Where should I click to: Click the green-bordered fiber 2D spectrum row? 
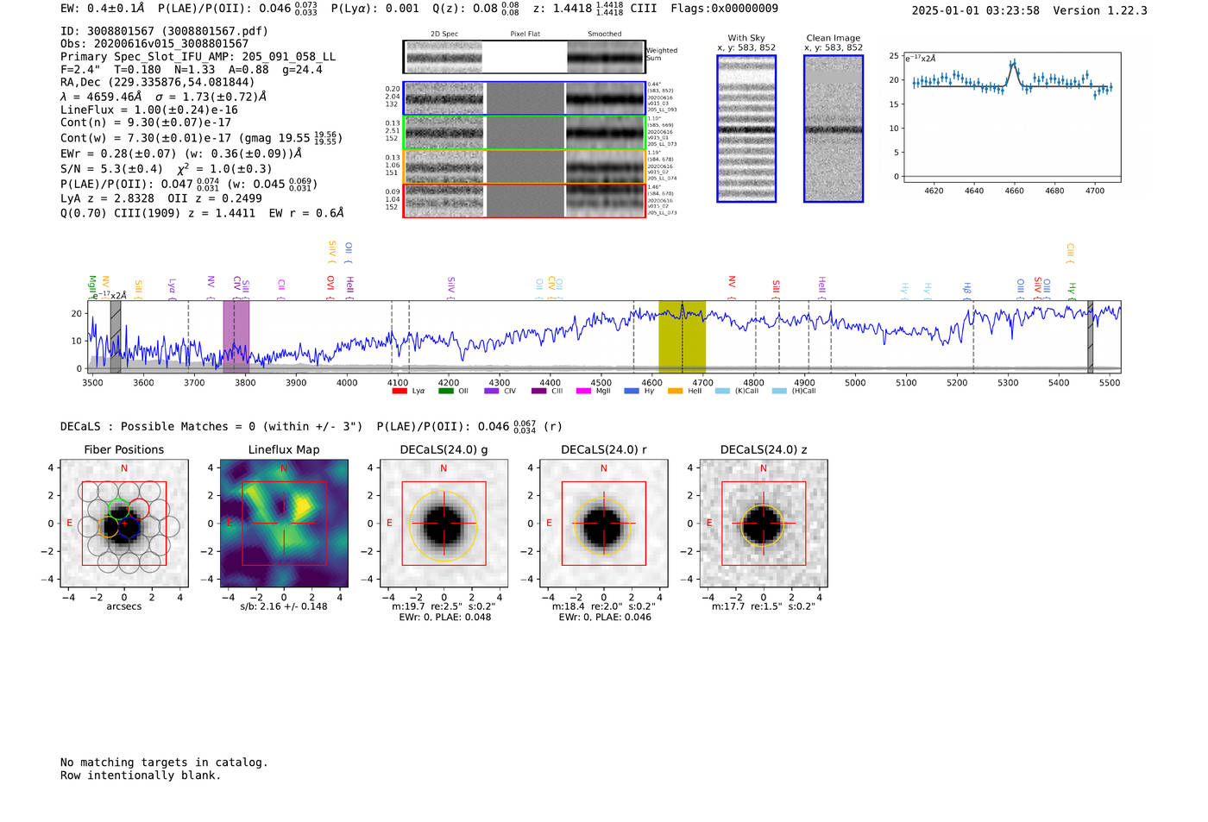point(525,133)
